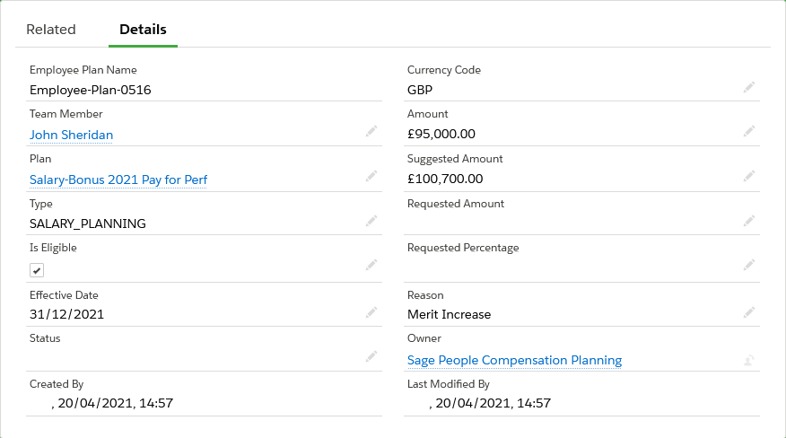Toggle the Is Eligible checkbox
786x438 pixels.
(x=37, y=270)
